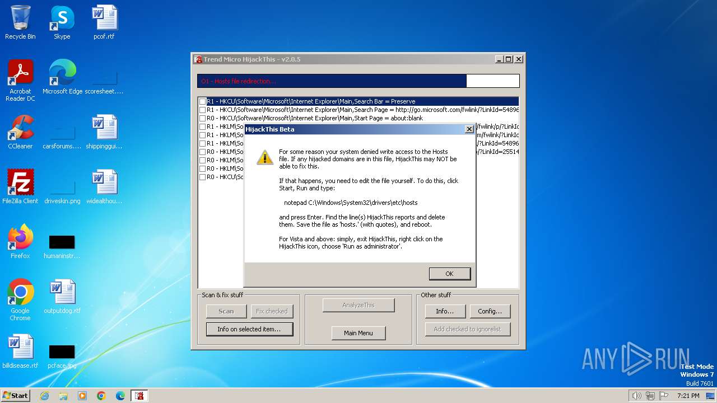This screenshot has width=717, height=403.
Task: Open the Action Center flag icon
Action: (664, 396)
